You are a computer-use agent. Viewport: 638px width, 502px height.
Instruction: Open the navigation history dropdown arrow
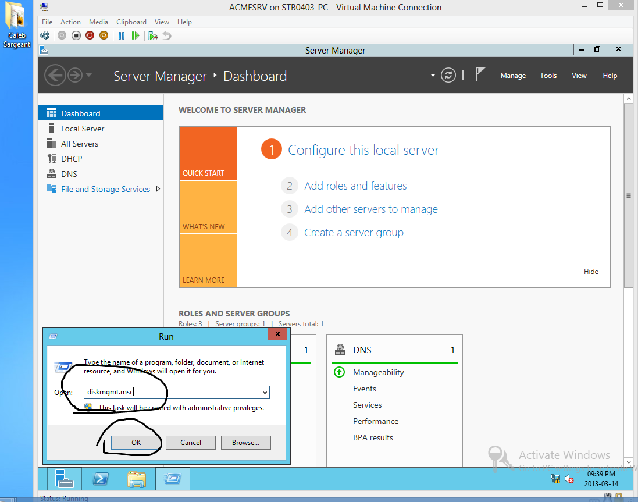(89, 75)
